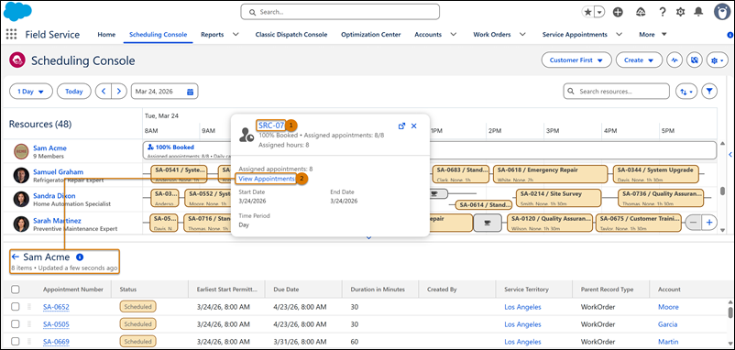
Task: Open the Notifications bell
Action: [x=699, y=12]
